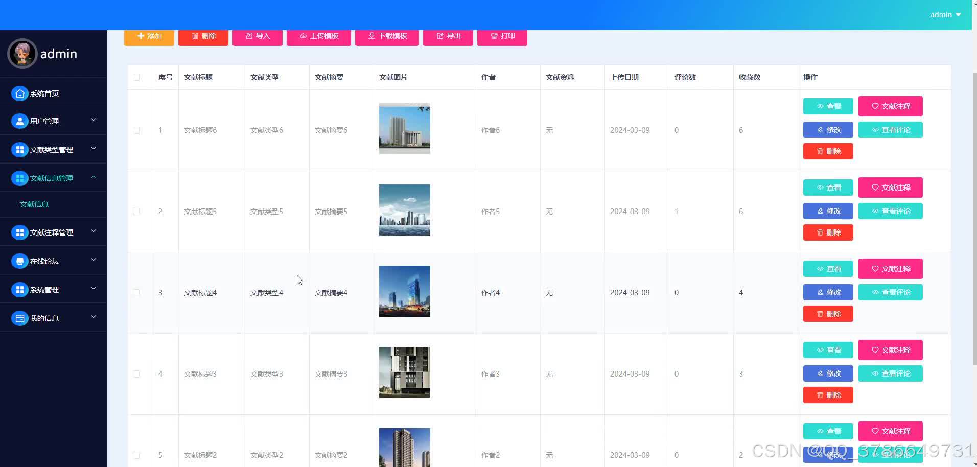
Task: Click the 打印 print button
Action: 502,37
